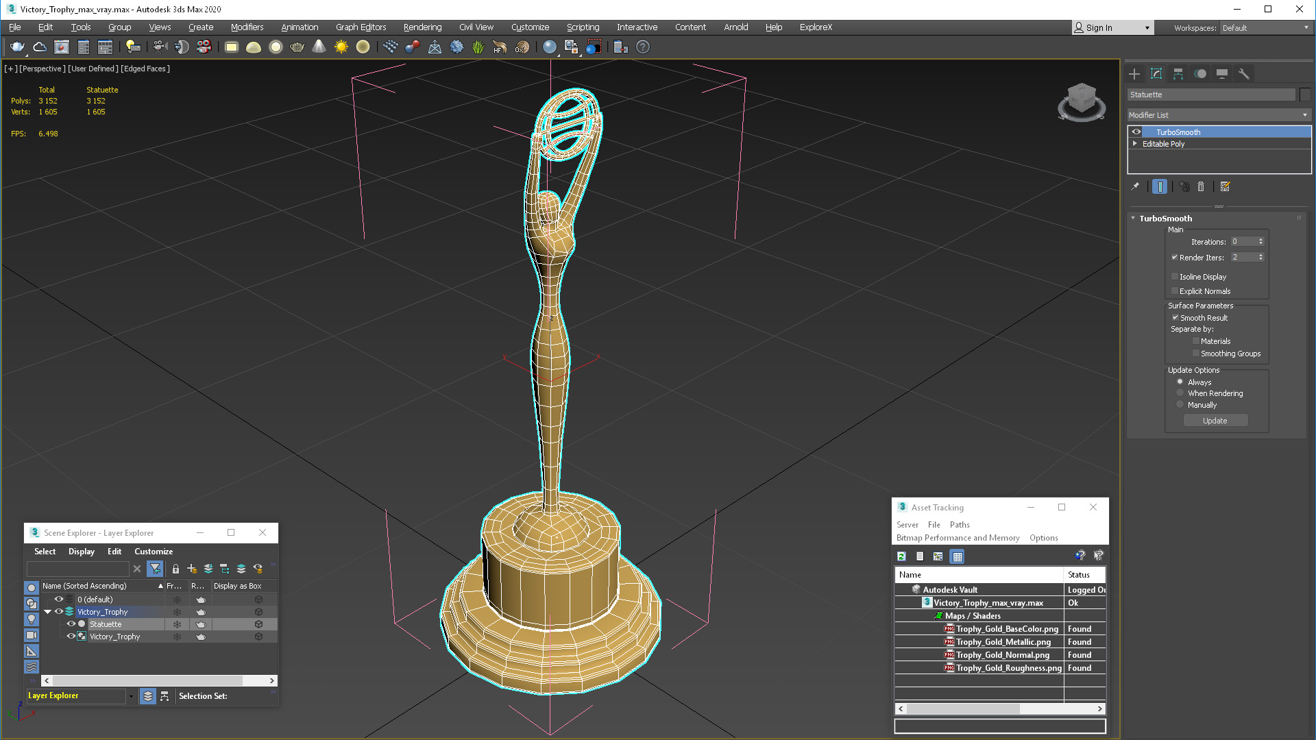The image size is (1316, 740).
Task: Click the cloud render icon in toolbar
Action: (40, 47)
